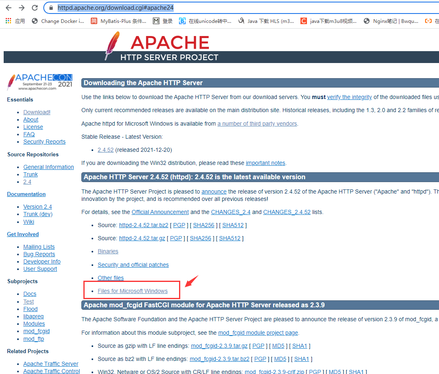439x374 pixels.
Task: Open the Binaries link
Action: (x=108, y=251)
